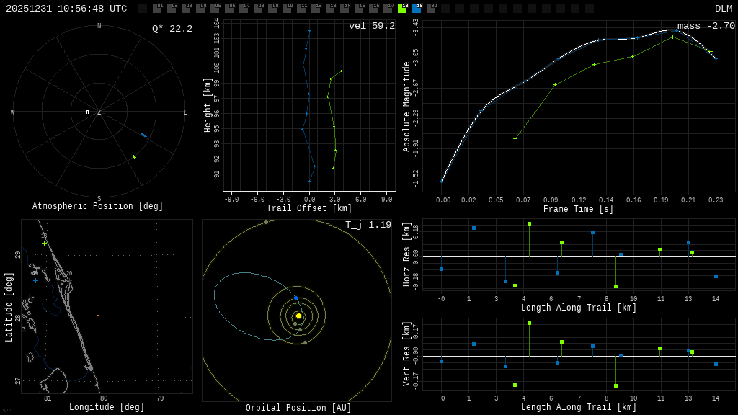
Task: Select station box 11 in top bar
Action: [x=301, y=9]
